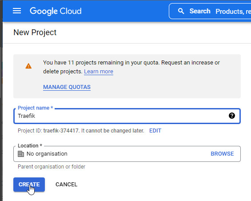
Task: Cancel project creation
Action: pos(67,185)
